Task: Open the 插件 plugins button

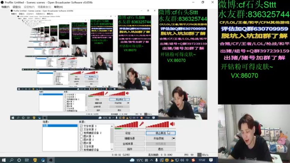Action: pyautogui.click(x=130, y=149)
